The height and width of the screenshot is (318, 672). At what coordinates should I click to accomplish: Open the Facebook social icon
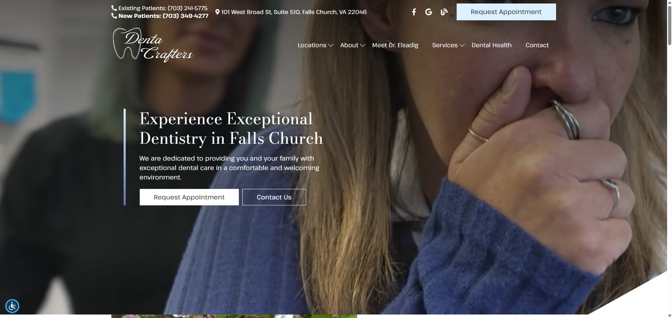click(x=414, y=12)
